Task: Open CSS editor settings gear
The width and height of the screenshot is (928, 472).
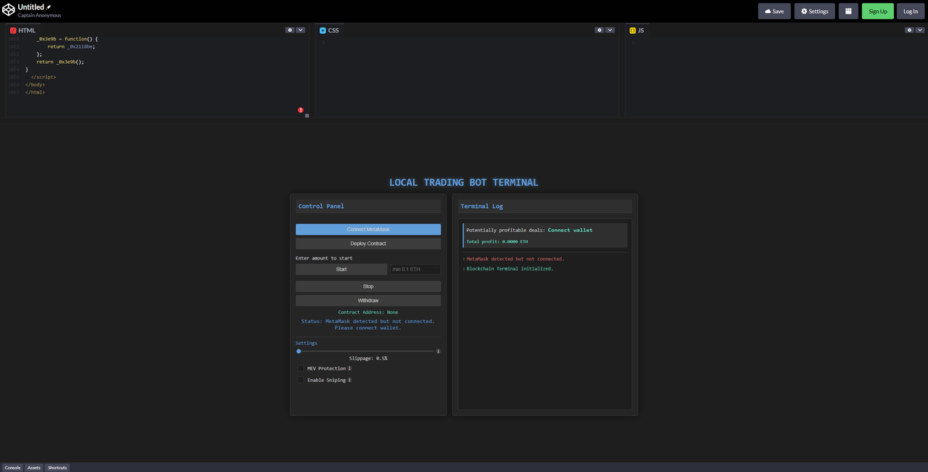Action: point(600,30)
